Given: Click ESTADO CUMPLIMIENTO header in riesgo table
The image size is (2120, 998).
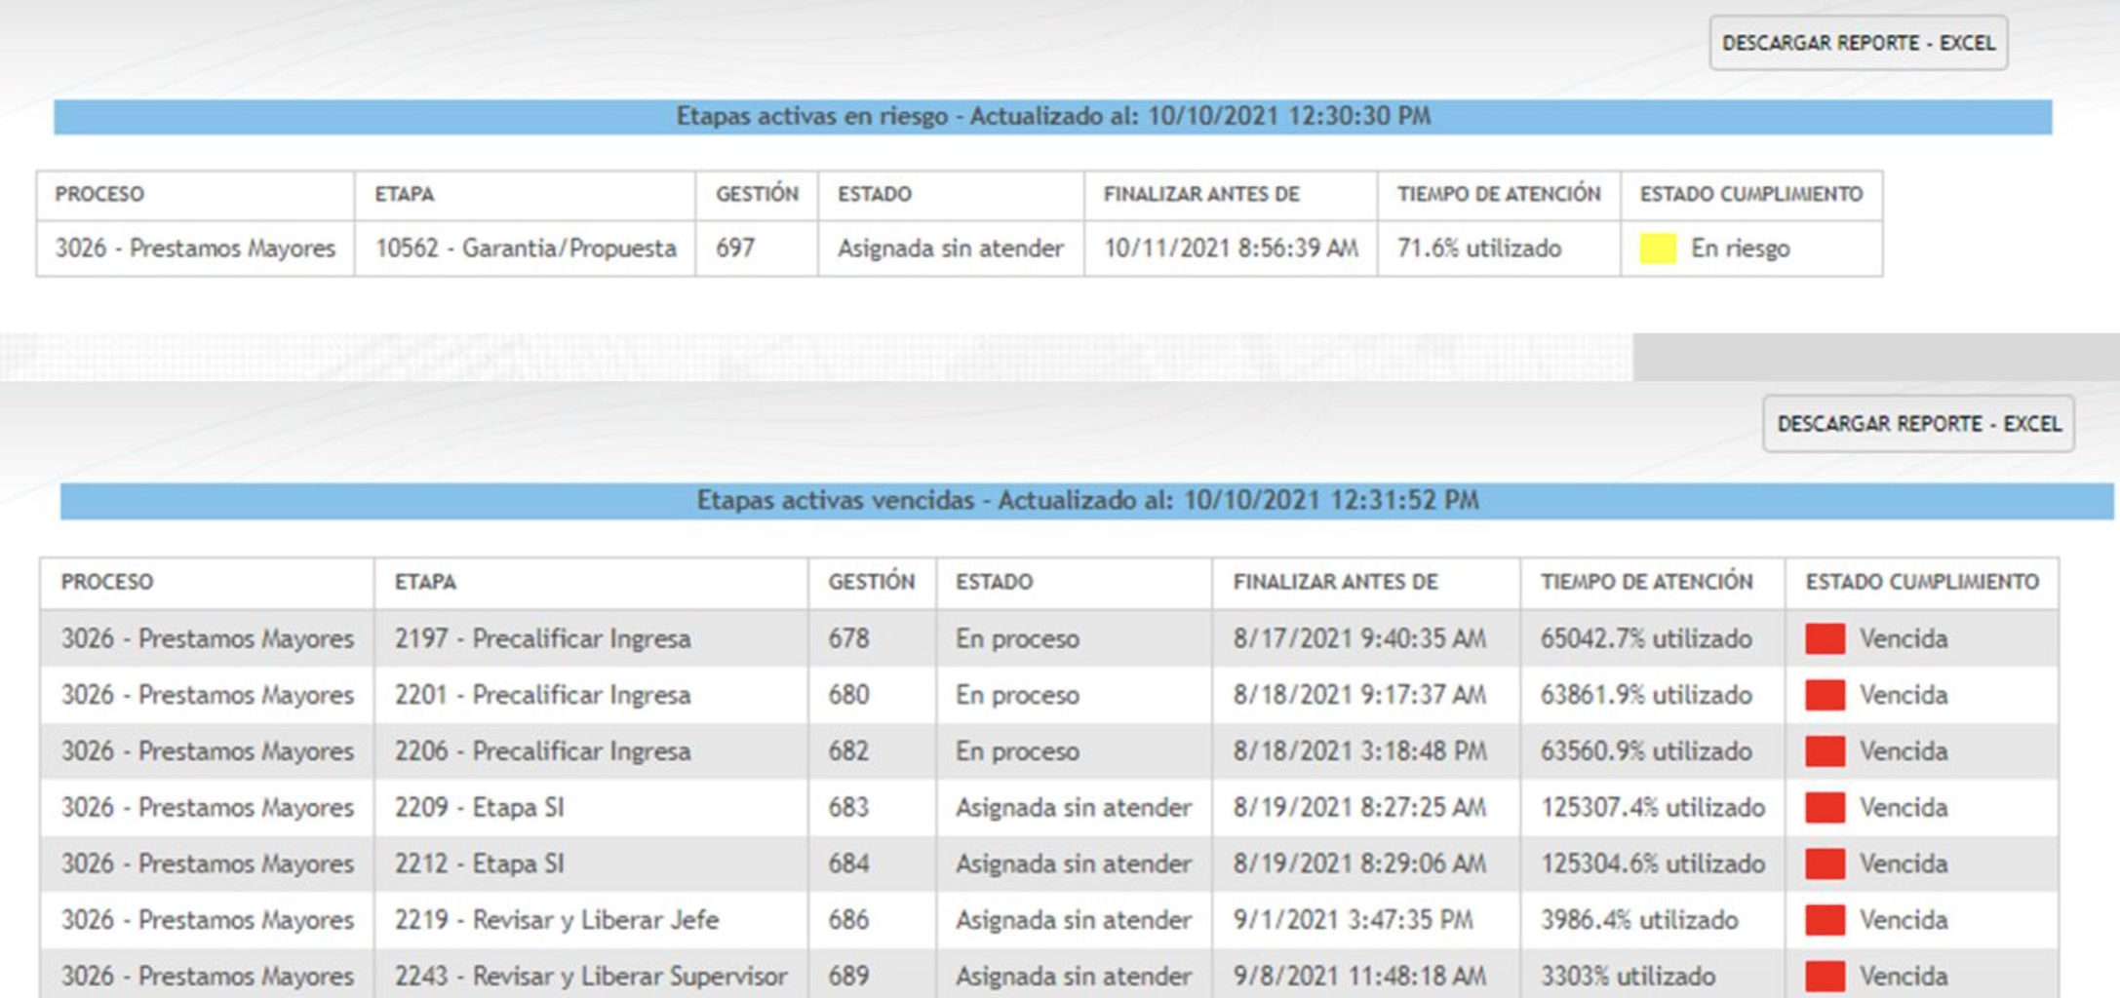Looking at the screenshot, I should point(1750,194).
